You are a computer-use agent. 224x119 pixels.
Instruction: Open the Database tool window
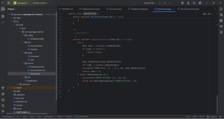tap(221, 21)
